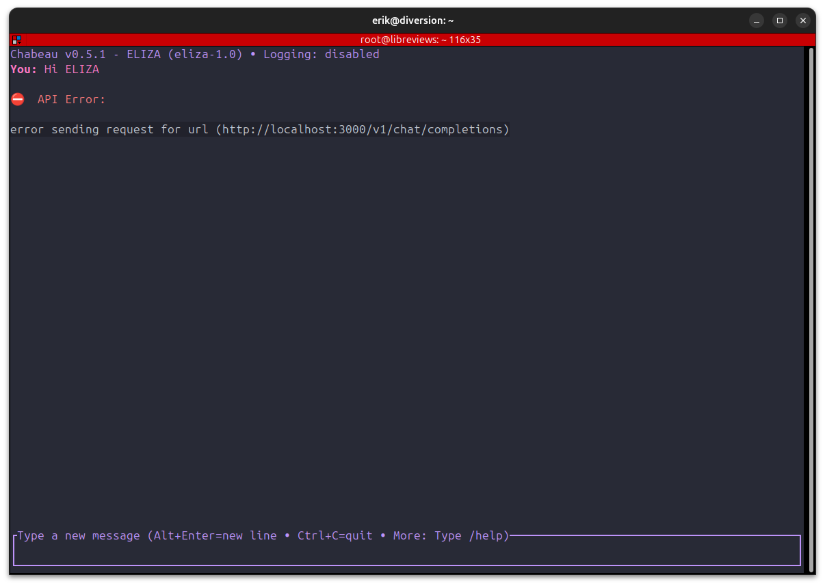825x586 pixels.
Task: Click the "error sending request" message text
Action: point(82,129)
